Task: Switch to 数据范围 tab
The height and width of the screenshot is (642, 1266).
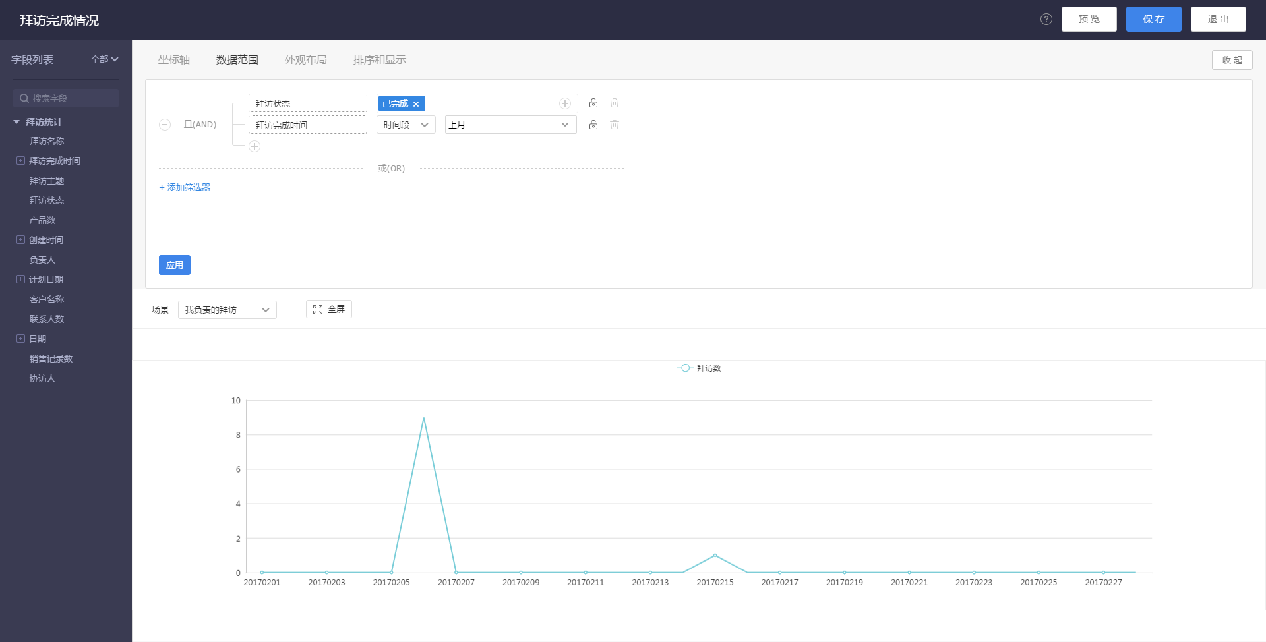Action: (x=237, y=60)
